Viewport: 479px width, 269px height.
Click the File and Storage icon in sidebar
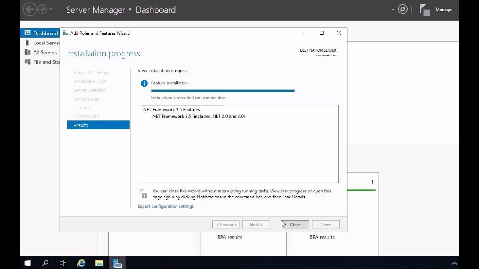tap(28, 62)
